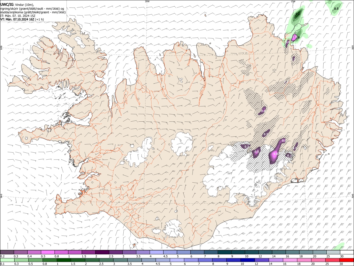Select top-row legend swatch between 1.5 and 2
The image size is (354, 266).
pyautogui.click(x=88, y=252)
